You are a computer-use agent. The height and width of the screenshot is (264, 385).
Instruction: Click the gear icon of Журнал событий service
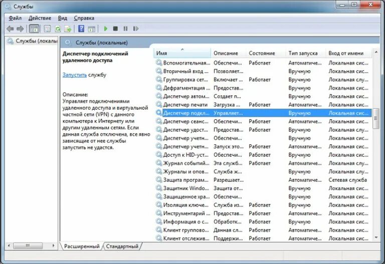click(x=159, y=163)
